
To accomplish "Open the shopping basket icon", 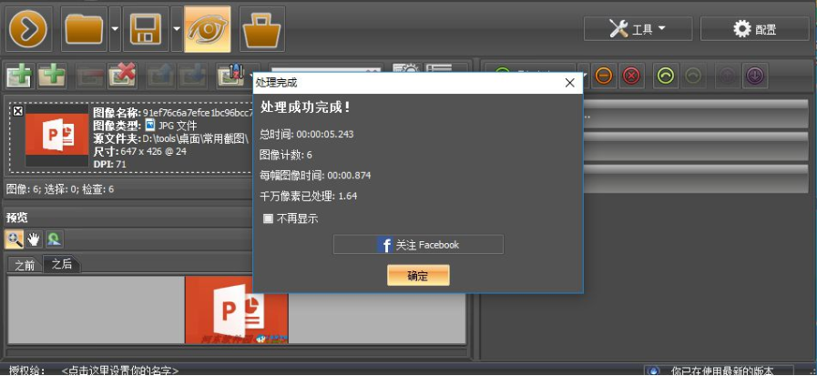I will 262,29.
